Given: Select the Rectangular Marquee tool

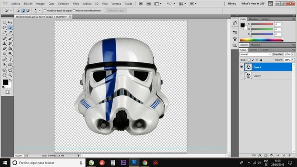Looking at the screenshot, I should click(x=5, y=23).
